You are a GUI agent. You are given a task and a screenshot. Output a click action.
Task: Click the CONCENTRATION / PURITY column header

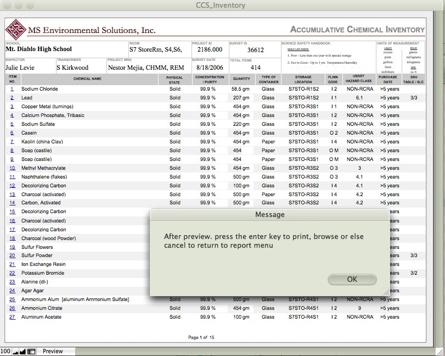click(x=210, y=79)
